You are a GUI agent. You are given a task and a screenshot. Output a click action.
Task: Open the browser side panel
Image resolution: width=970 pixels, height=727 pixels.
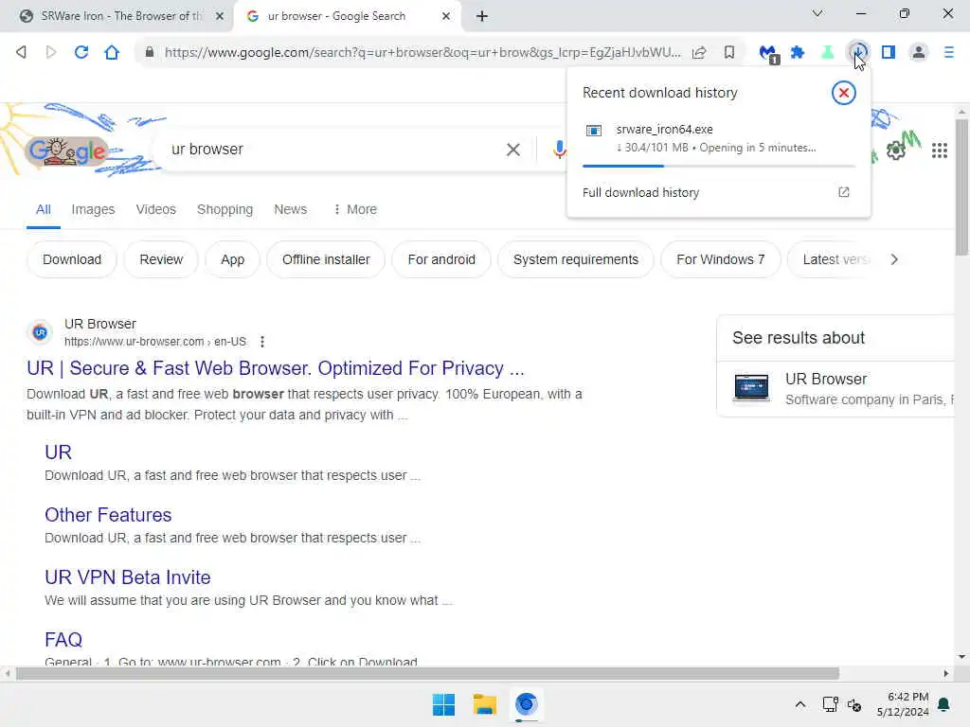[x=889, y=52]
